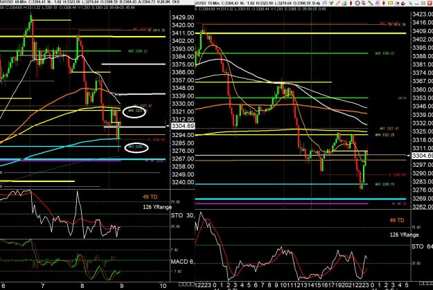This screenshot has width=433, height=290.
Task: Click the '49 TD' label in right chart
Action: pyautogui.click(x=397, y=220)
